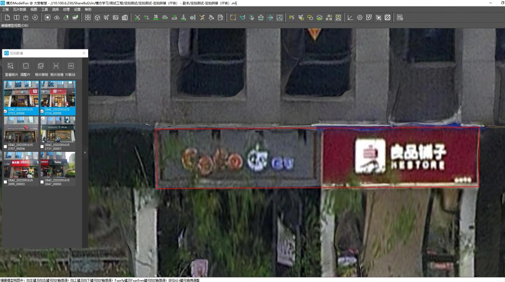Screen dimensions: 505x282
Task: Click the cloud download toolbar icon
Action: pos(57,18)
